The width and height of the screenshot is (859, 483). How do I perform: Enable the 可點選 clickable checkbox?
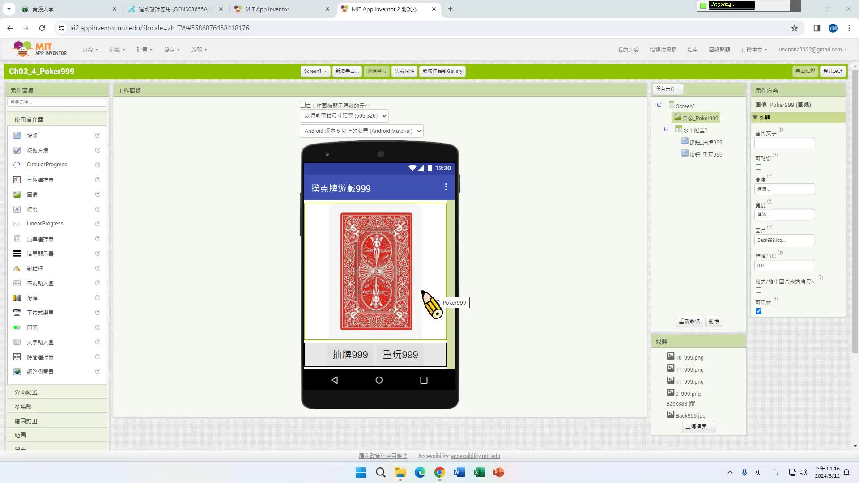coord(758,167)
